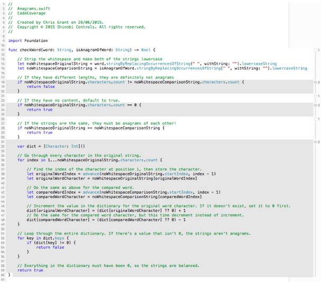Viewport: 321px width, 282px height.
Task: Click 'Everything in the dictionary' comment line 58
Action: [x=108, y=266]
